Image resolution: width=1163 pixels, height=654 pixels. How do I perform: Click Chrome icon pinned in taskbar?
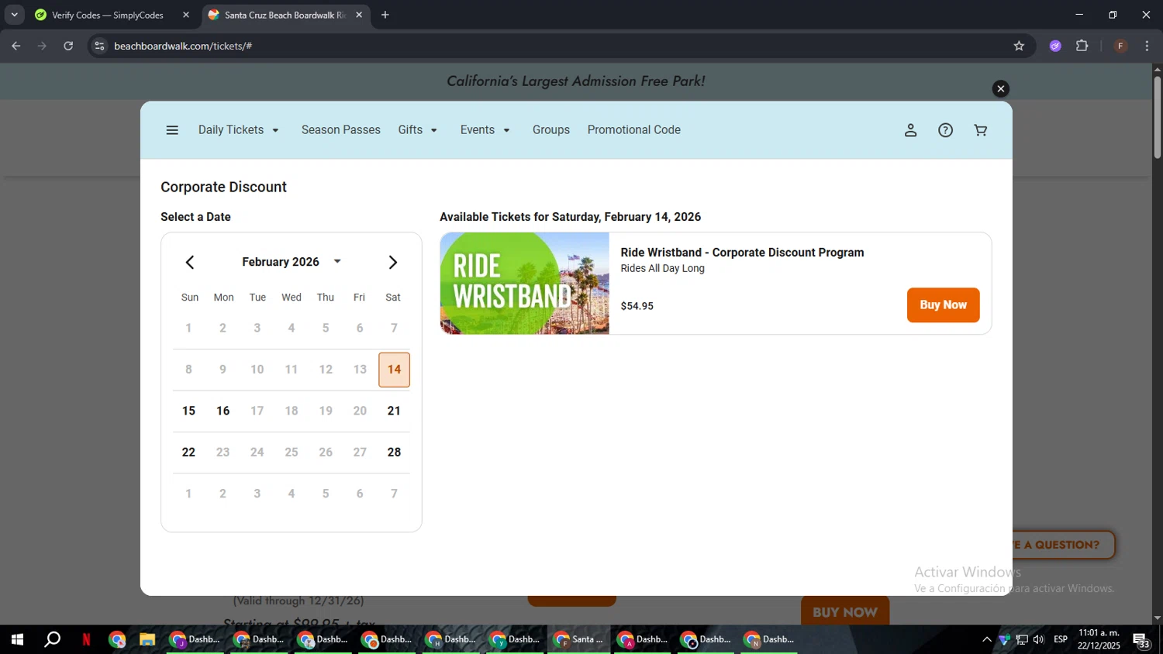coord(117,639)
